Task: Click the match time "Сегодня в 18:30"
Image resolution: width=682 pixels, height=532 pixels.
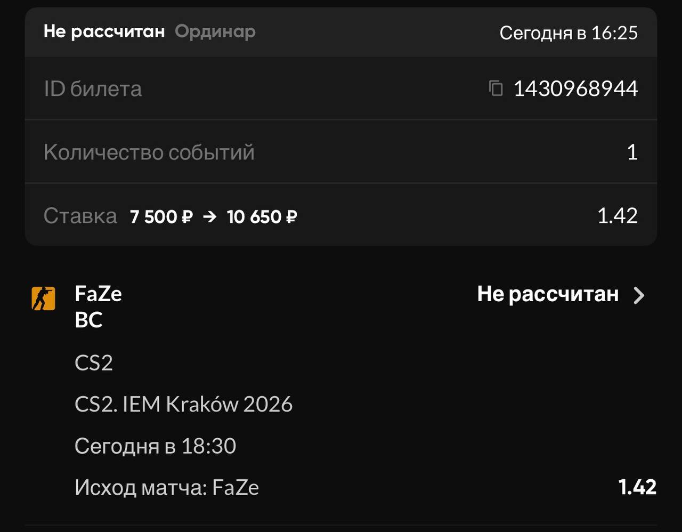Action: coord(155,446)
